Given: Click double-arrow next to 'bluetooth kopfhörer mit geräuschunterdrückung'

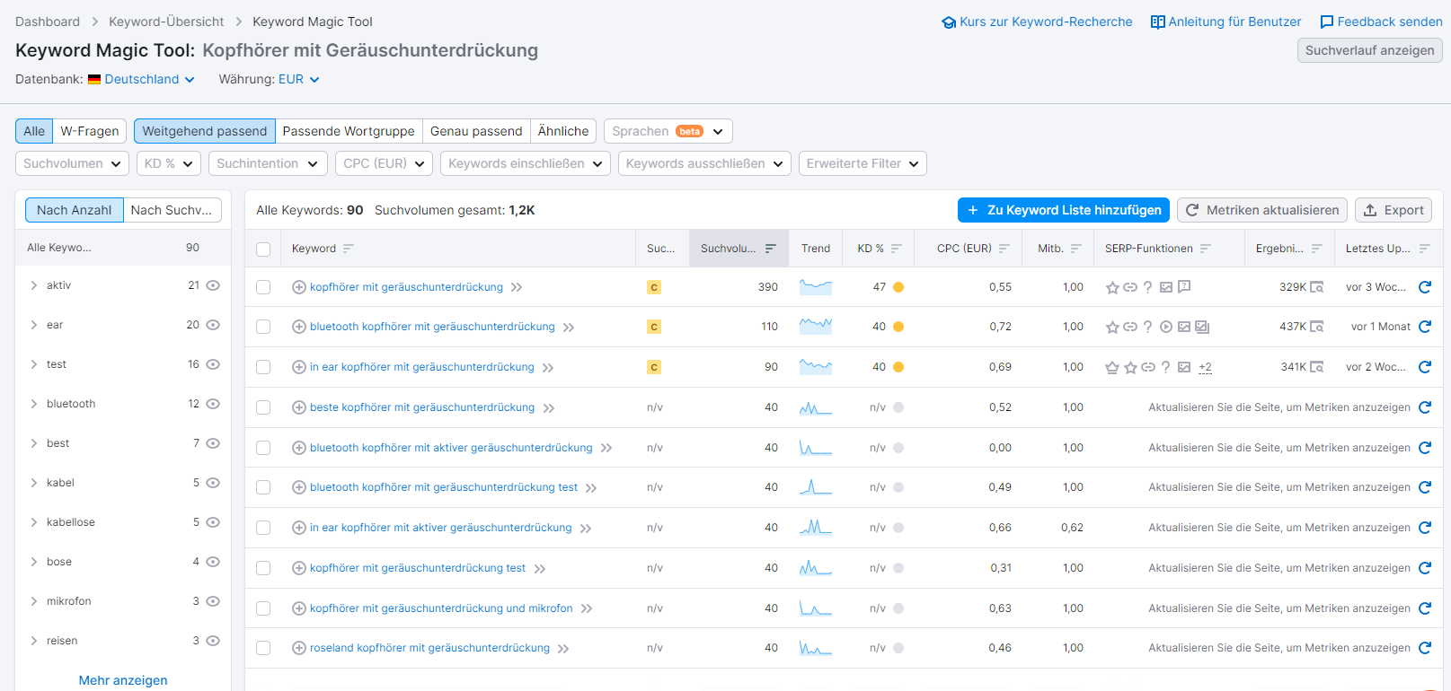Looking at the screenshot, I should coord(569,328).
